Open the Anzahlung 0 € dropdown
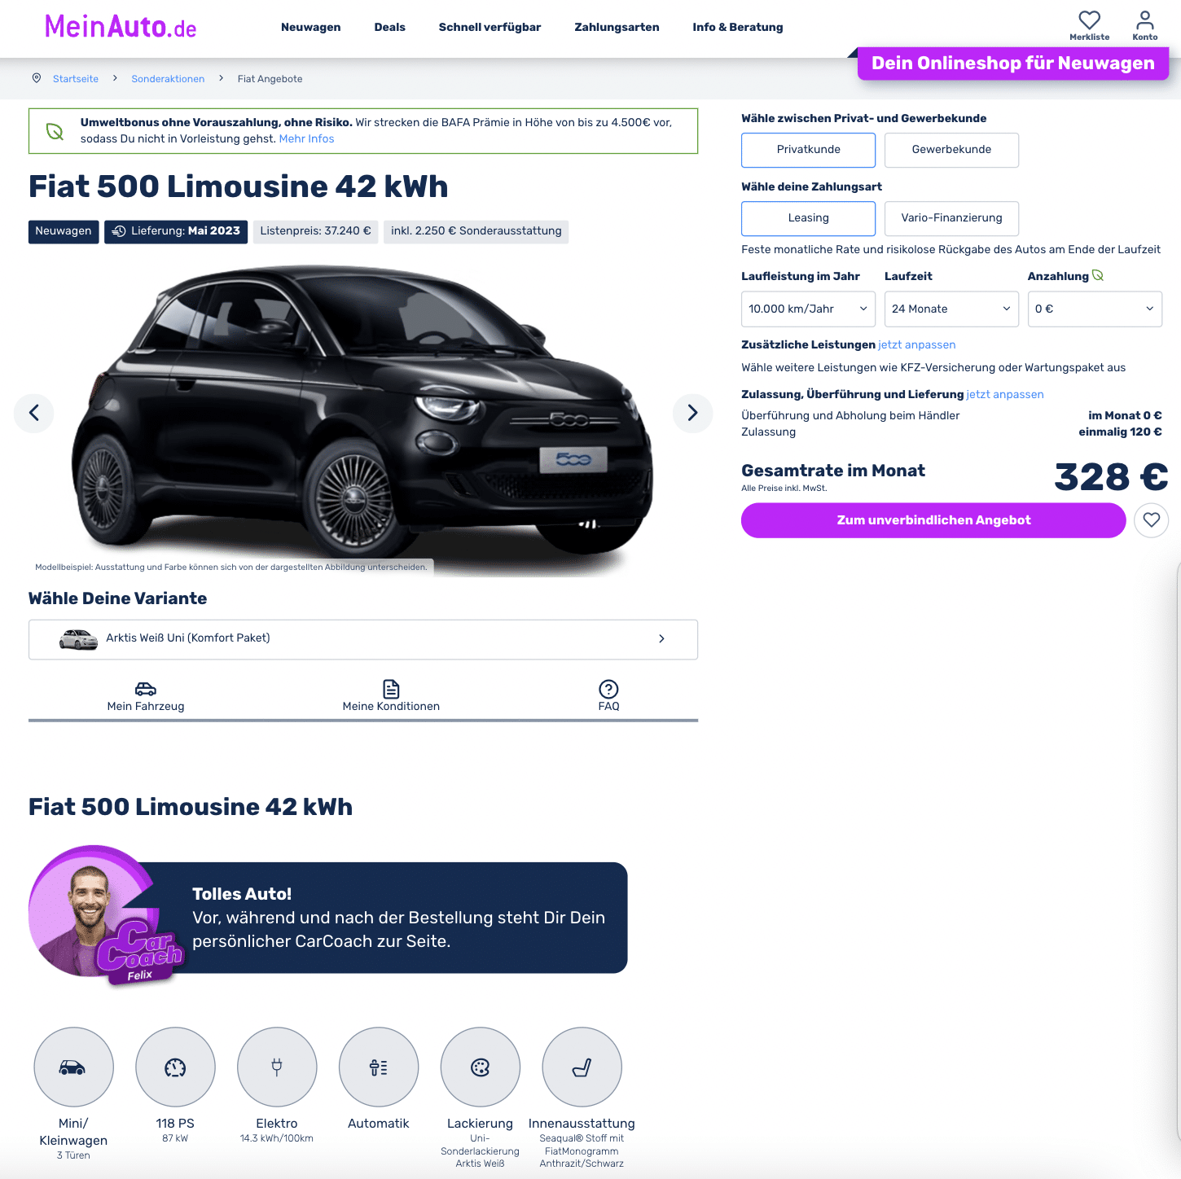This screenshot has width=1181, height=1179. (x=1095, y=309)
